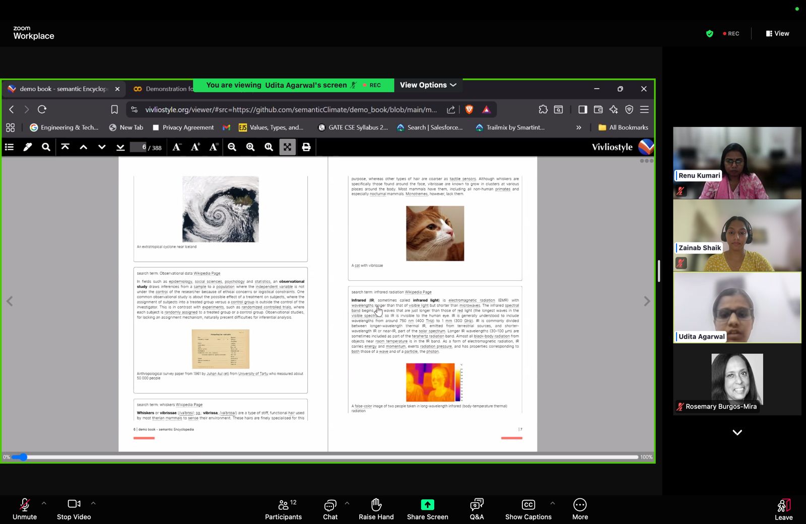
Task: Open video options arrow beside Stop Video
Action: point(93,503)
